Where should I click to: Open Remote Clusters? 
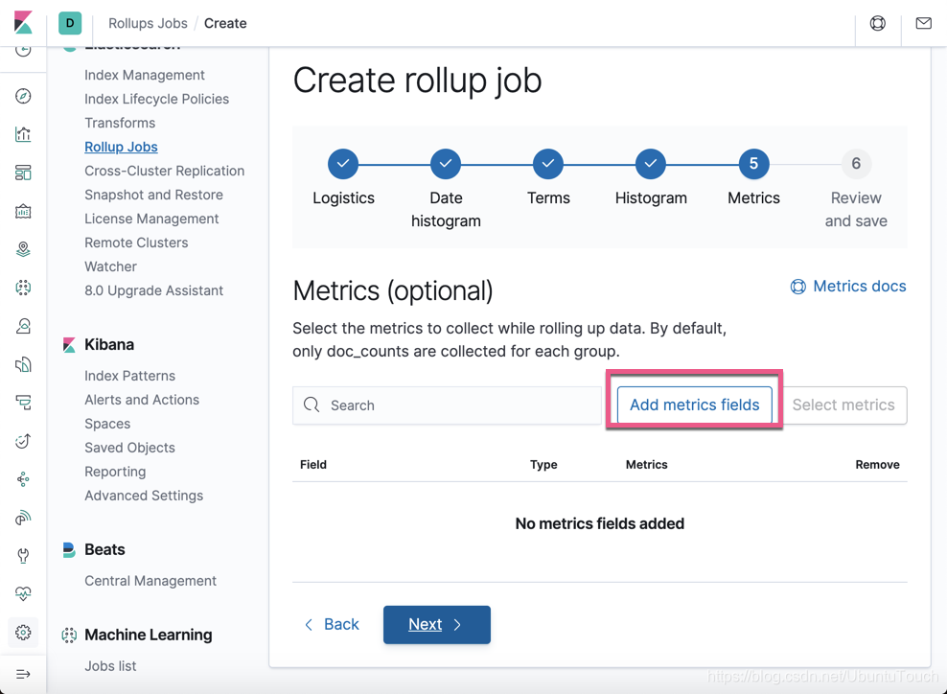point(136,243)
